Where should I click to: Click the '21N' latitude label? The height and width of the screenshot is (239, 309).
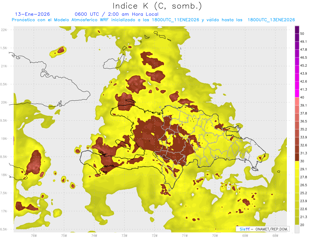pos(4,66)
